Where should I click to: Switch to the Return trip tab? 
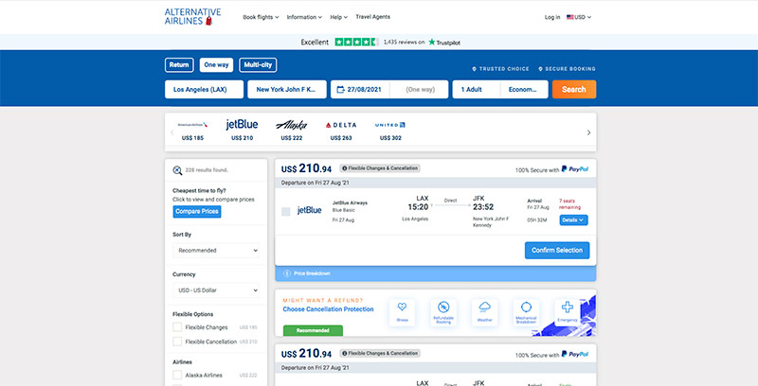click(x=179, y=64)
